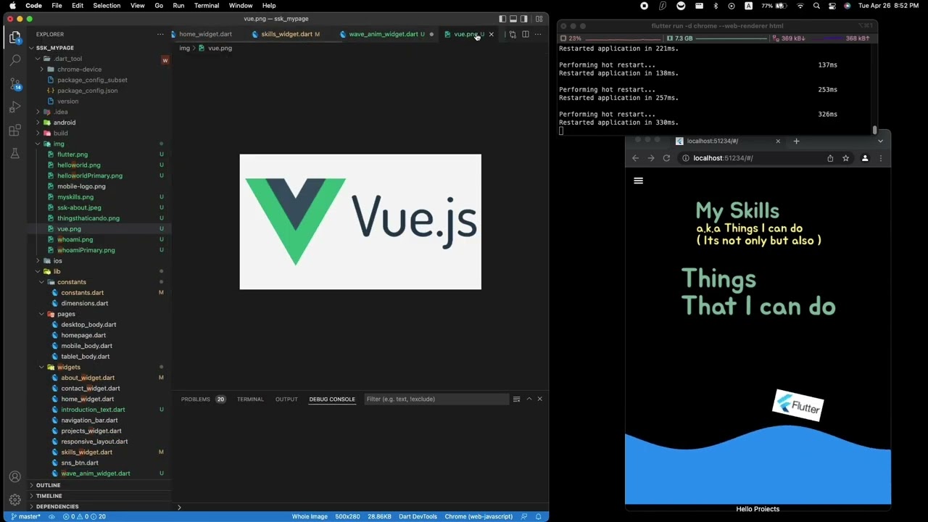Open Chrome three-dot menu
The height and width of the screenshot is (522, 928).
click(881, 158)
